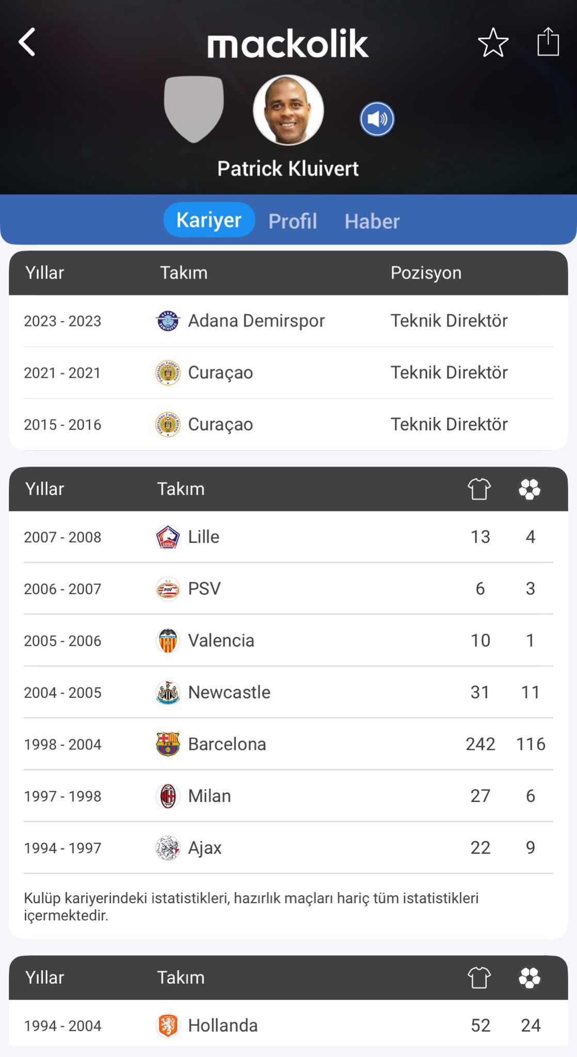Viewport: 577px width, 1057px height.
Task: Open Patrick Kluivert's profile photo
Action: pyautogui.click(x=288, y=110)
